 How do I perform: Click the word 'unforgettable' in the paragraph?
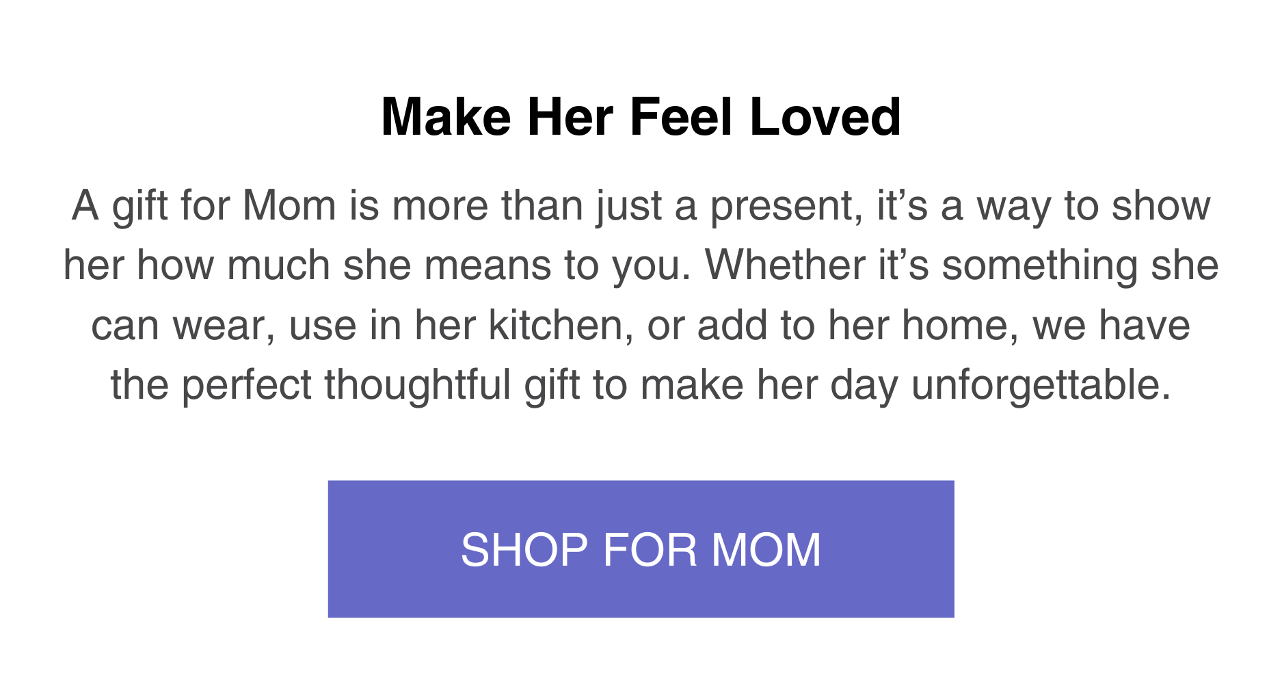tap(1035, 385)
